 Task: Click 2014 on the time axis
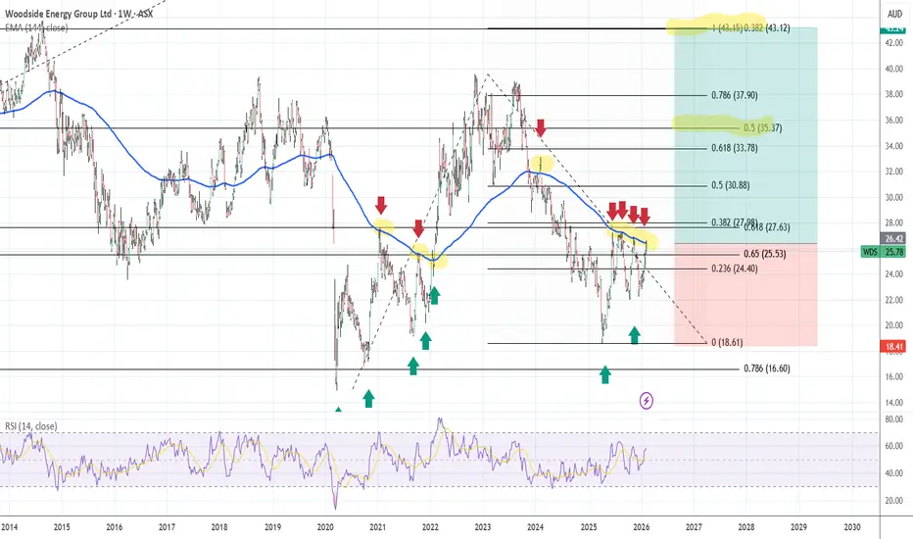coord(9,527)
